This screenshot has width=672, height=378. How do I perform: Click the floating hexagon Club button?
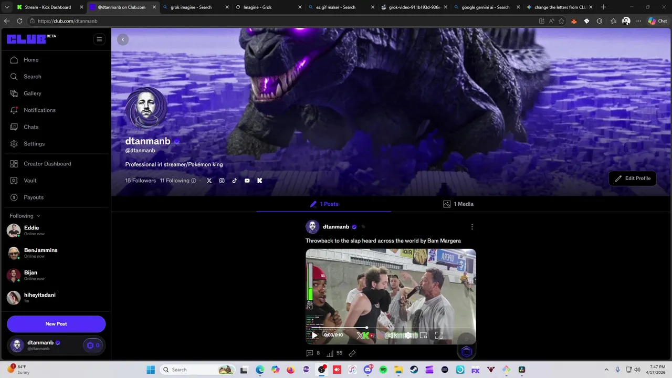tap(467, 352)
